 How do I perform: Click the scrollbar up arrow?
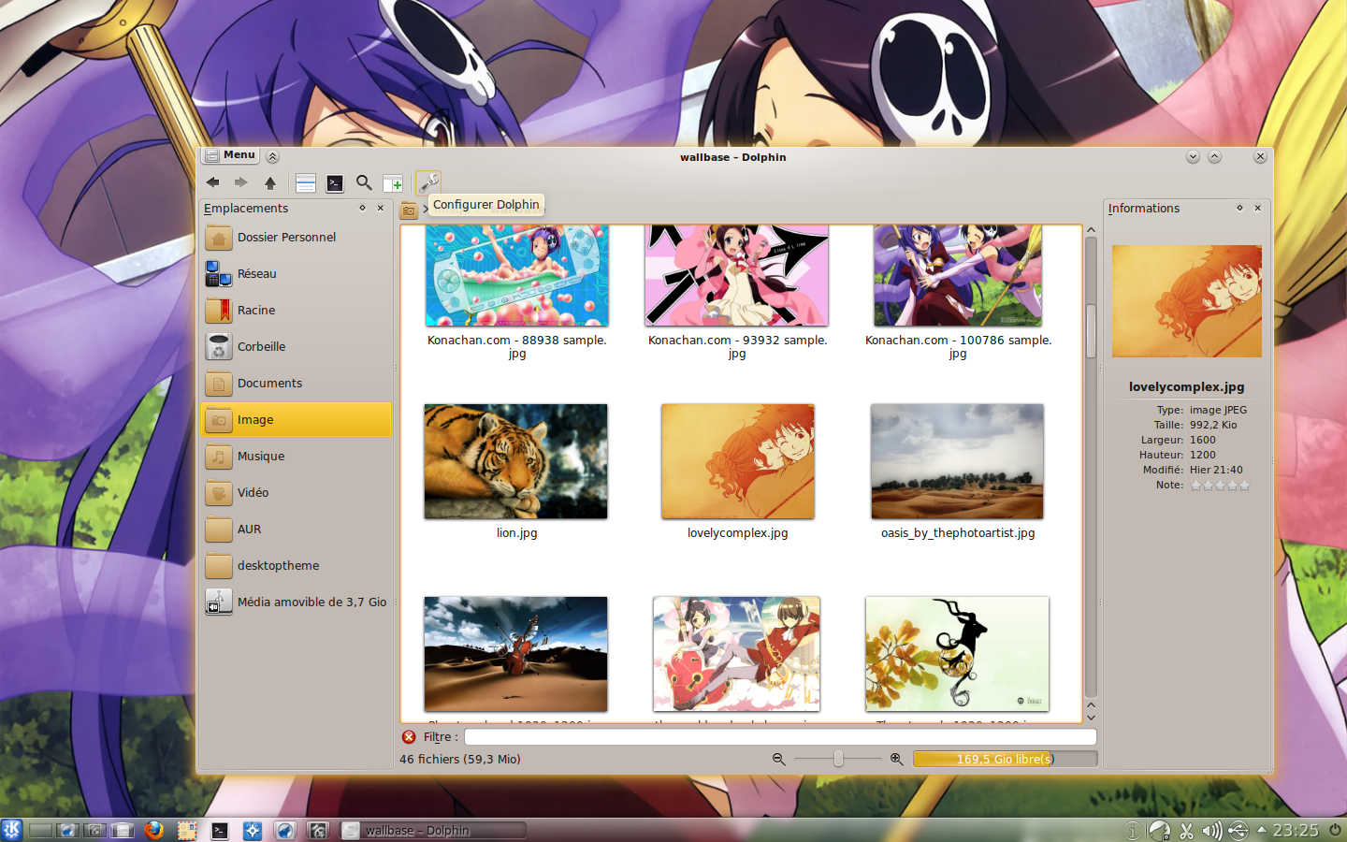point(1091,229)
